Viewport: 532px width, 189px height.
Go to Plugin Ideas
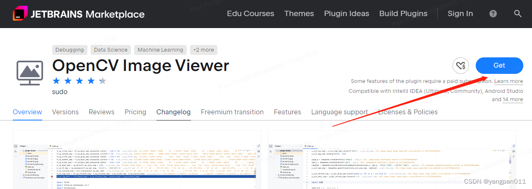click(x=347, y=14)
